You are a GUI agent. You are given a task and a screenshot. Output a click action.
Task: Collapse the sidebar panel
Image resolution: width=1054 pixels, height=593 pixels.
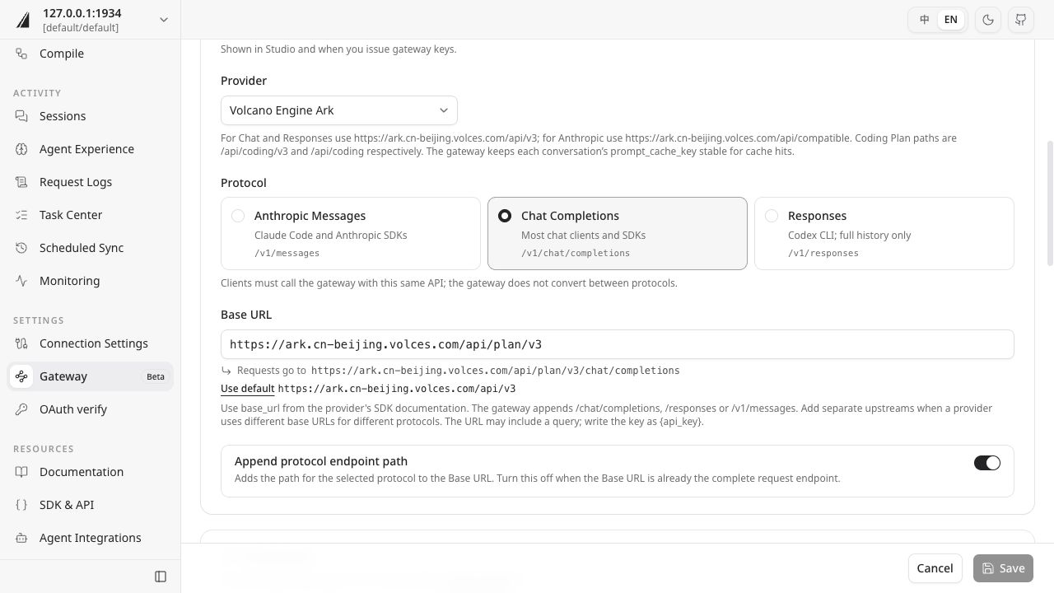tap(161, 577)
